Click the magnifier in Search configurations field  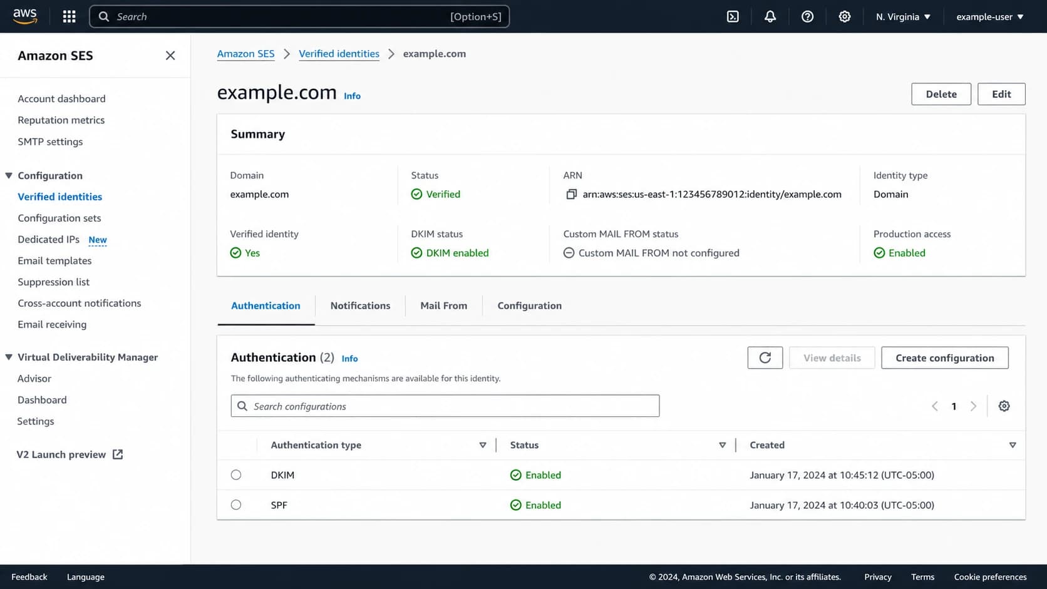[242, 406]
